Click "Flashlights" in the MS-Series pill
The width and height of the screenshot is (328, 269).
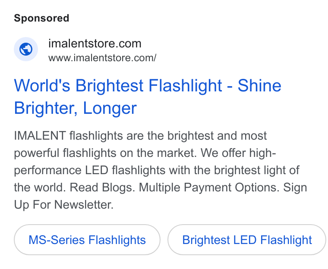coord(117,240)
